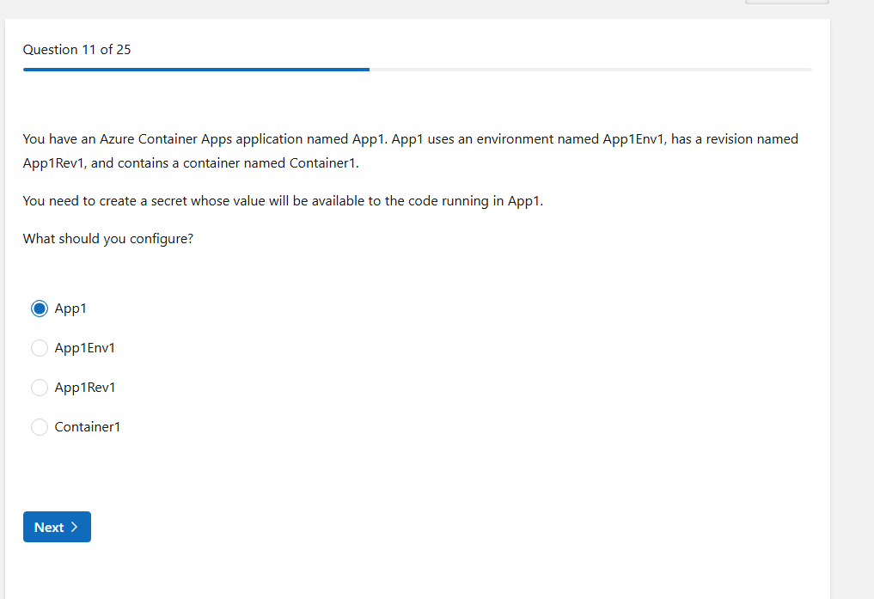Click the "You have an Azure Container Apps" paragraph

pos(410,139)
